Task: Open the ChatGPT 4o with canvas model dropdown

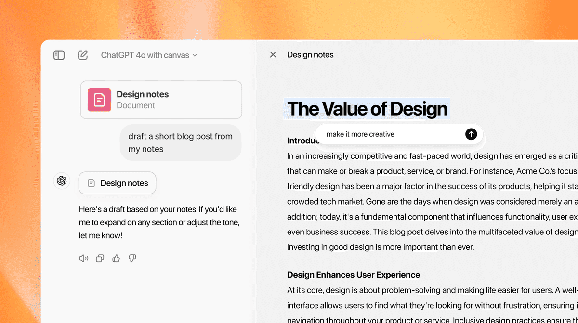Action: click(149, 55)
